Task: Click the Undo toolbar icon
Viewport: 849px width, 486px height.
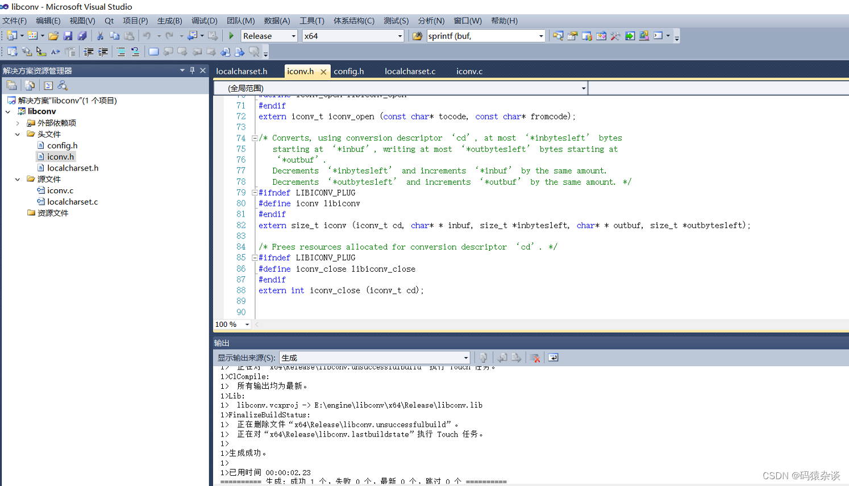Action: tap(147, 35)
